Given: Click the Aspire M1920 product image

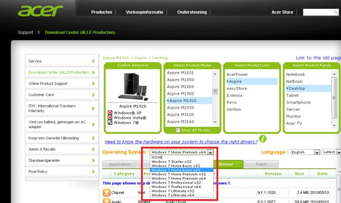Looking at the screenshot, I should 133,87.
